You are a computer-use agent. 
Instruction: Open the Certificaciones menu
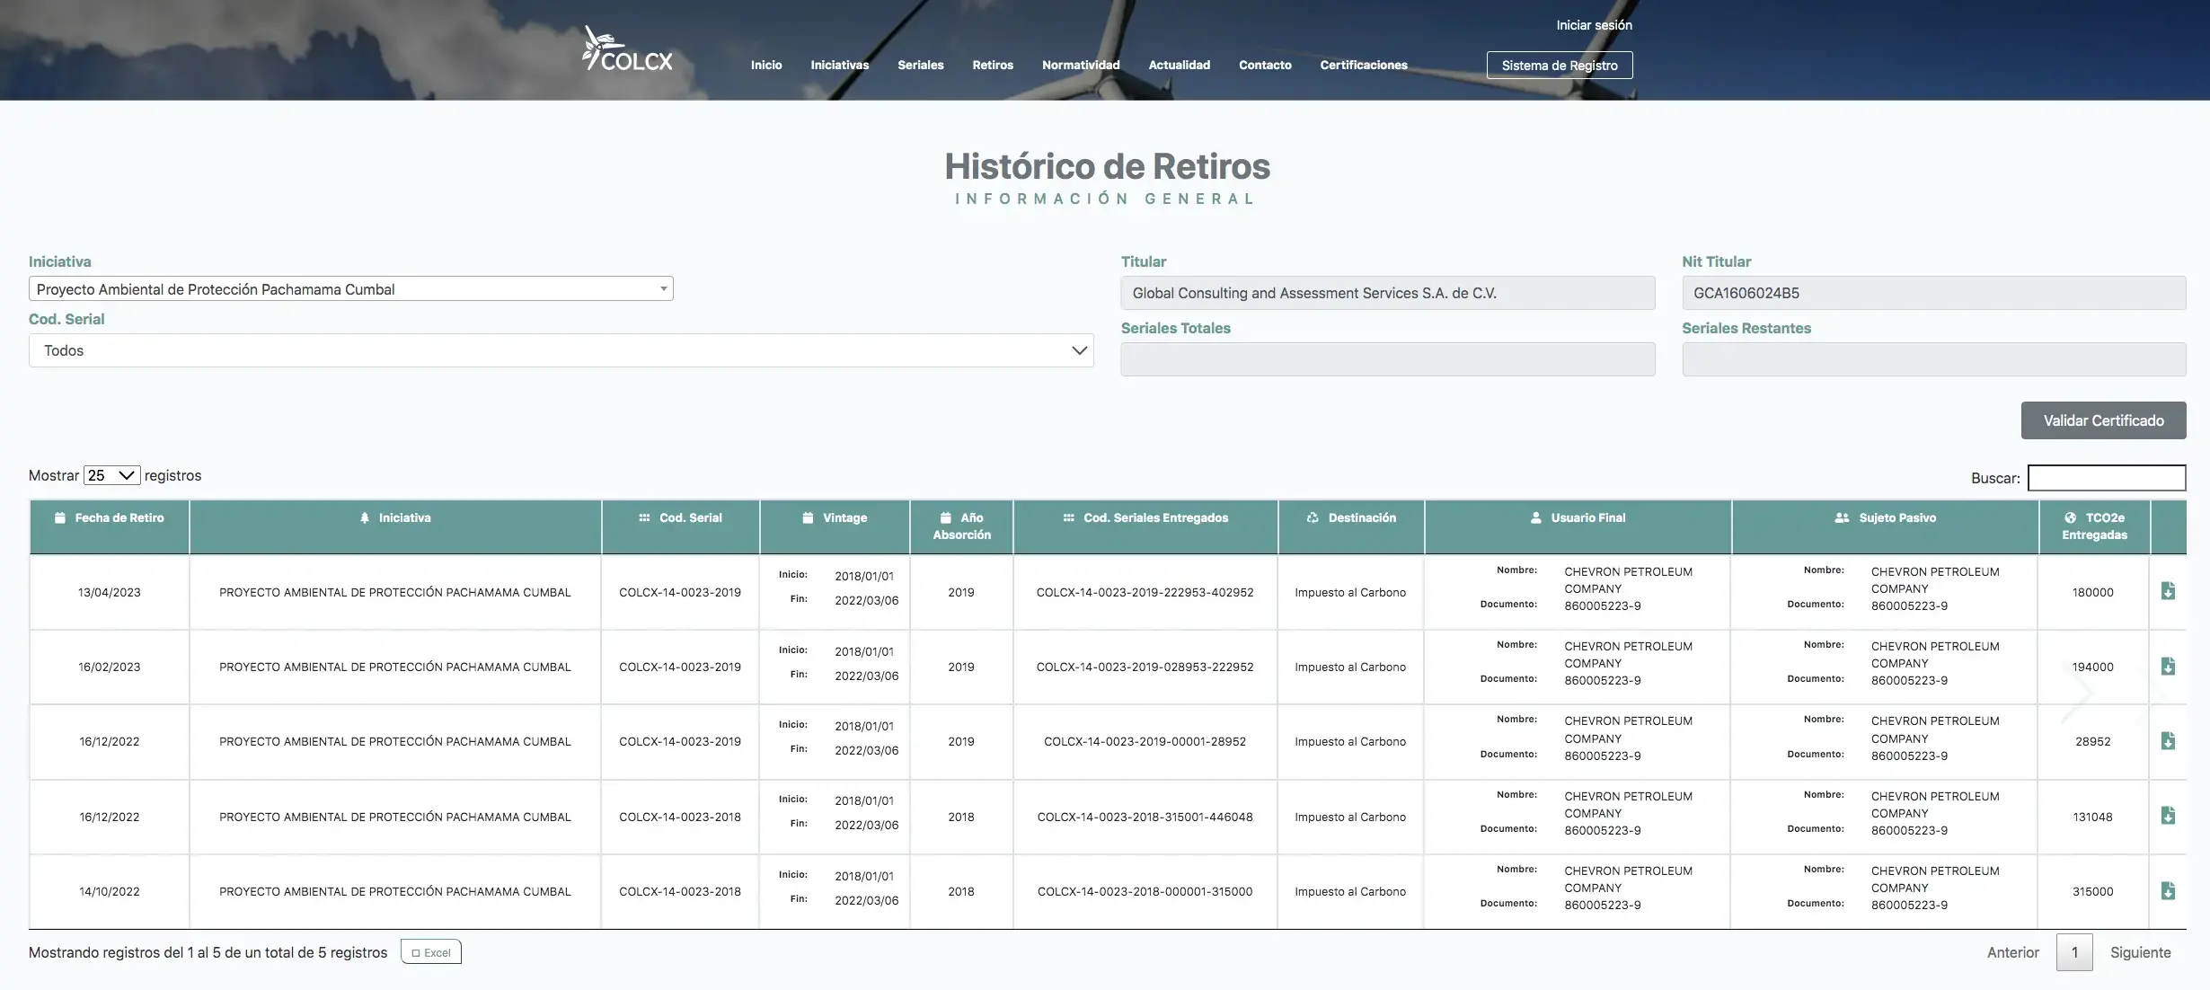1363,65
